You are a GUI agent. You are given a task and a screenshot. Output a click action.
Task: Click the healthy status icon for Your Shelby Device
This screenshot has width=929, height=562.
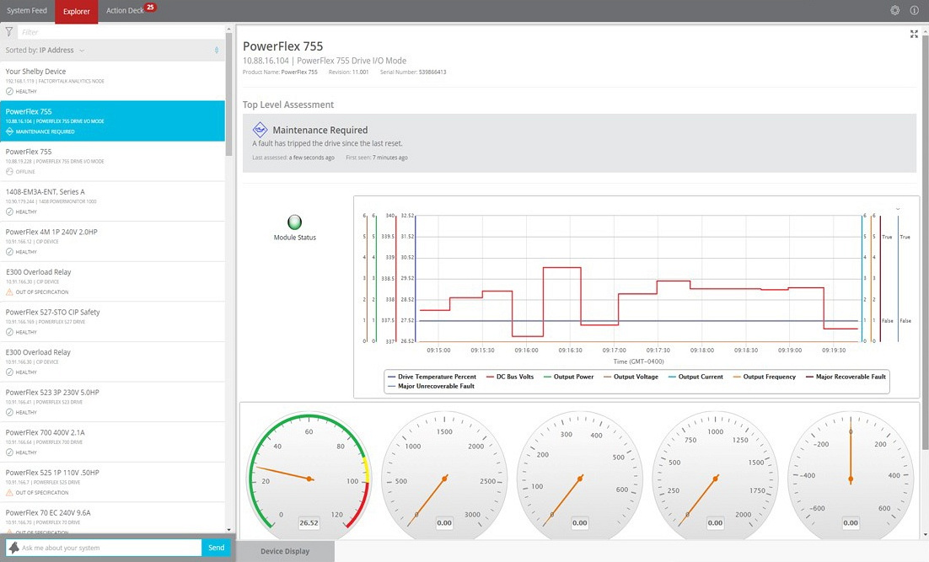(9, 91)
